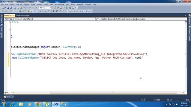191x107 pixels.
Task: Open the Debug menu
Action: pos(39,4)
